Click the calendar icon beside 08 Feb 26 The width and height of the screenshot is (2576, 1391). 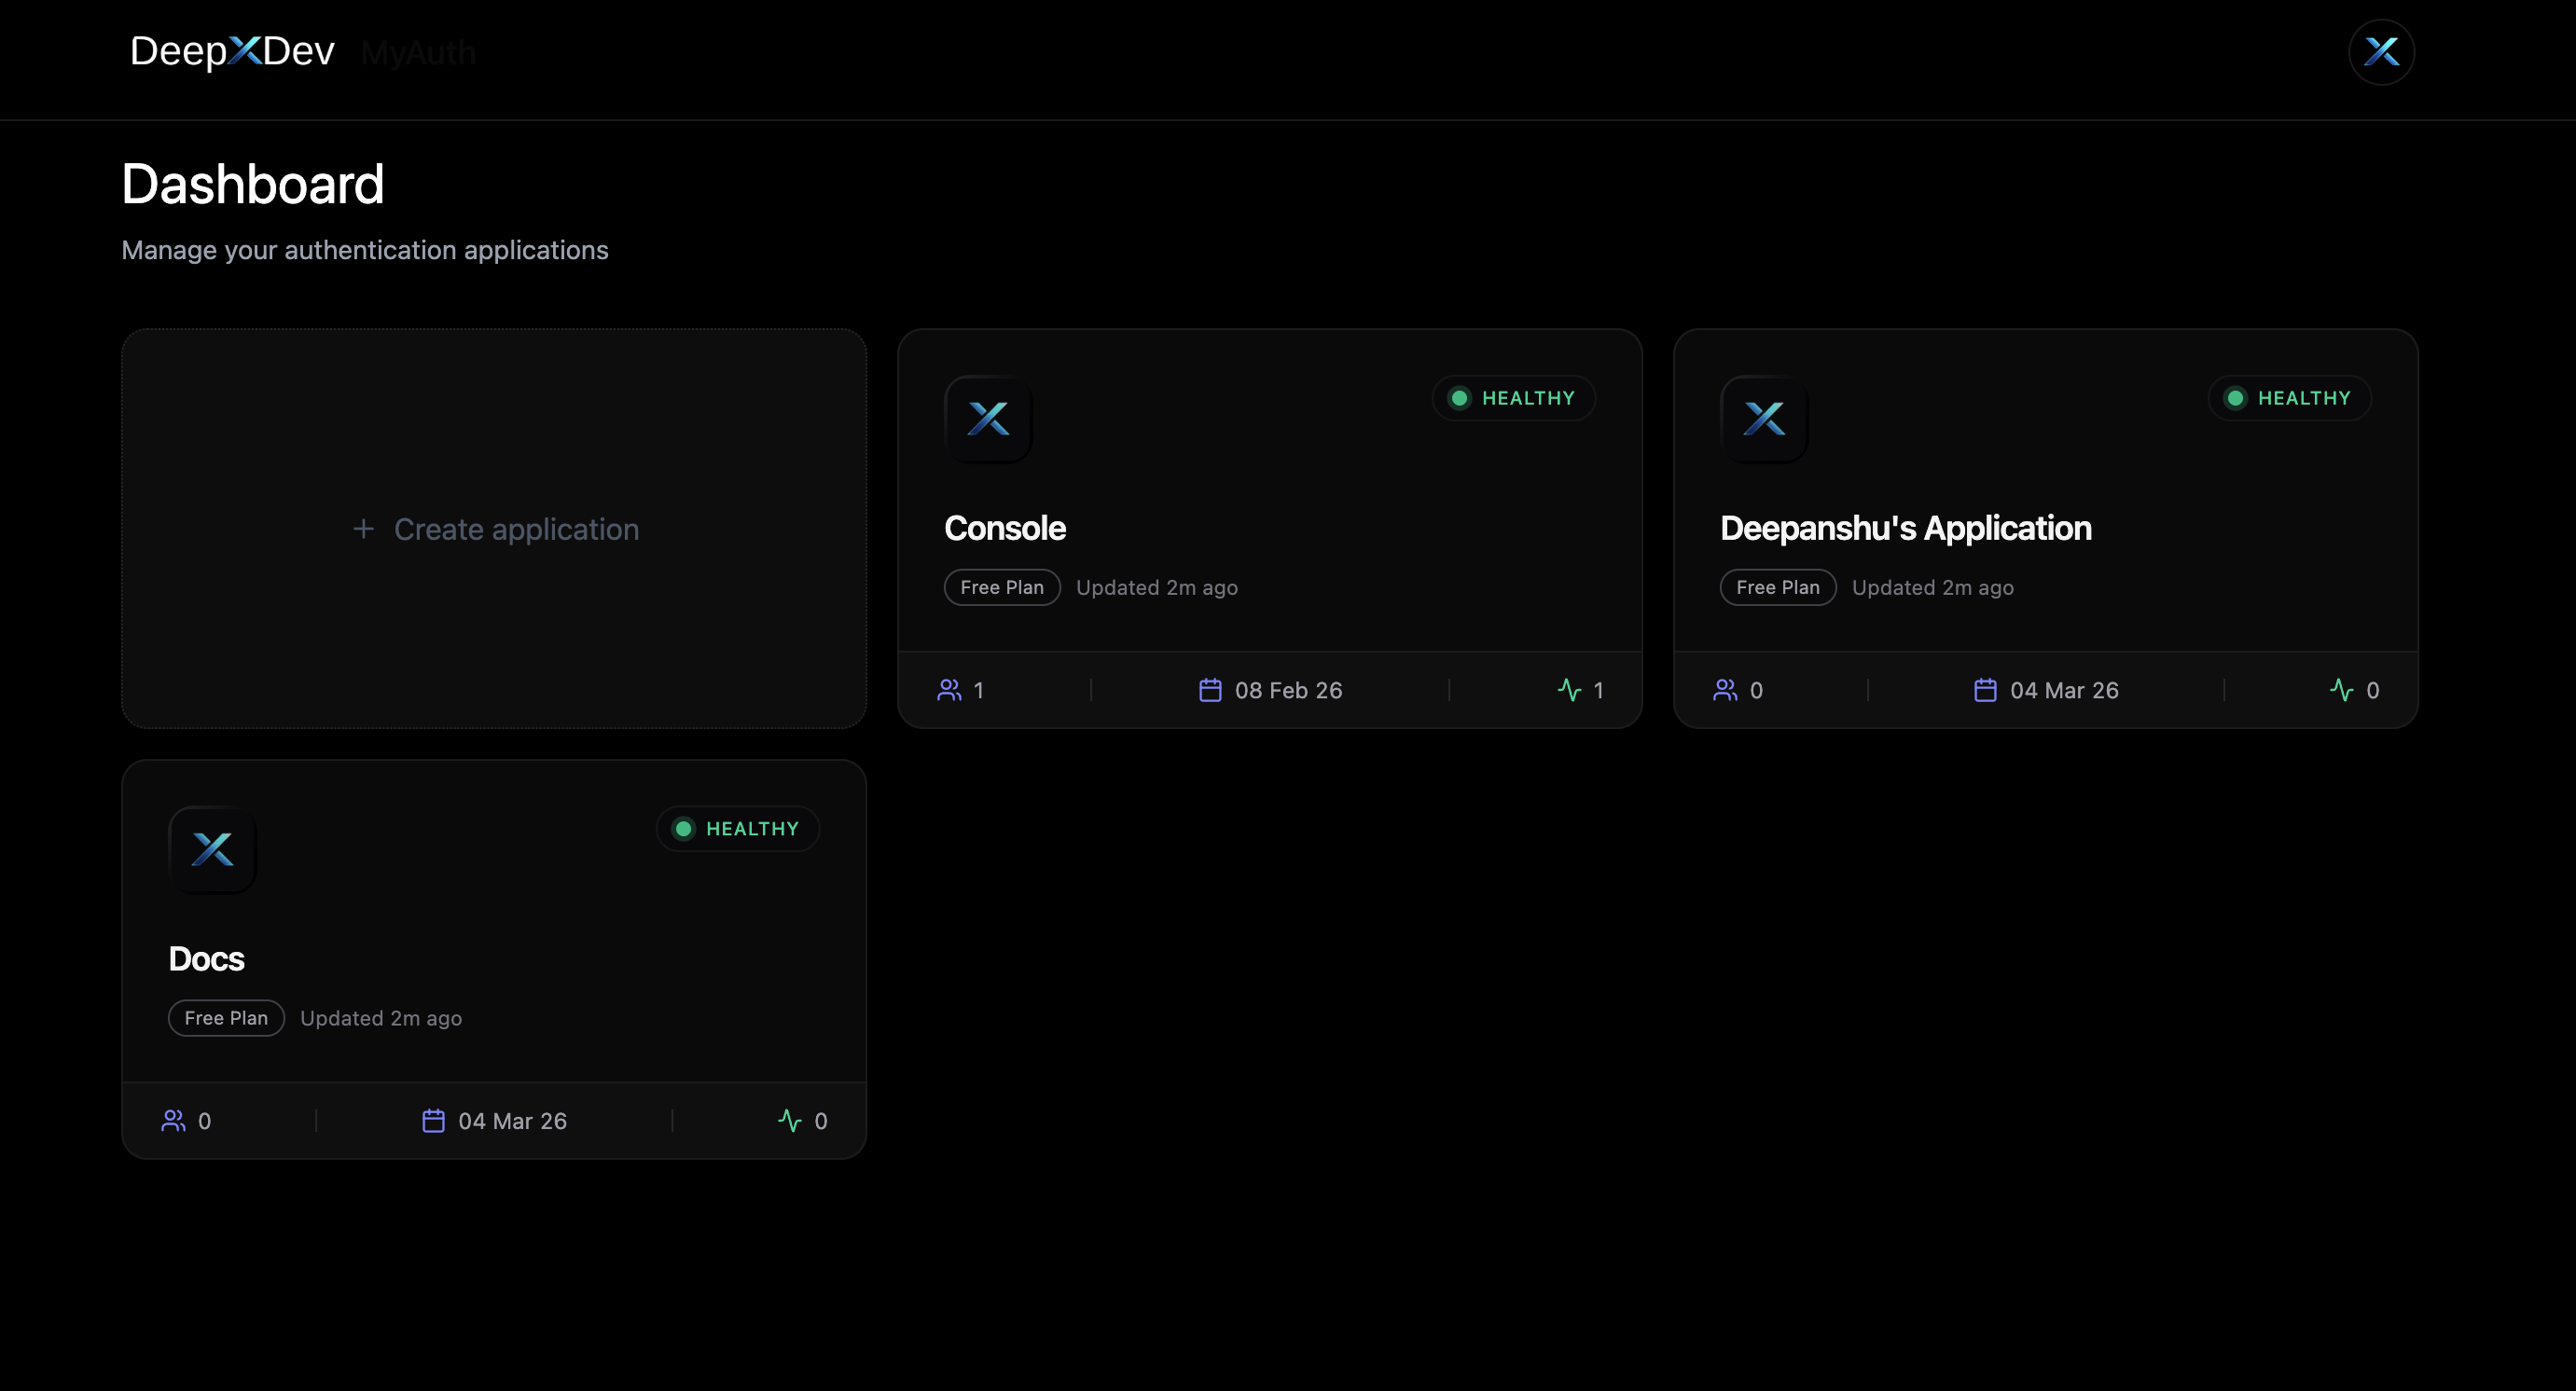coord(1210,690)
